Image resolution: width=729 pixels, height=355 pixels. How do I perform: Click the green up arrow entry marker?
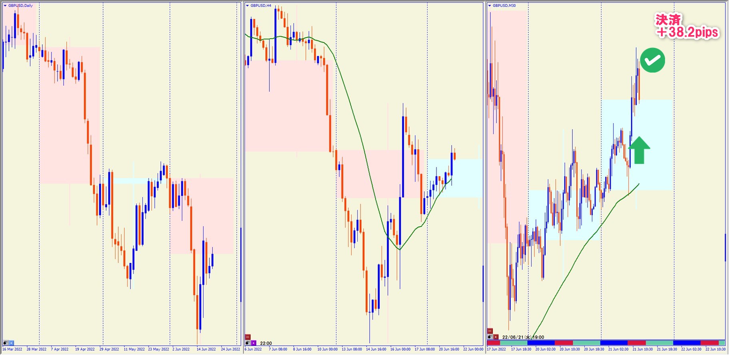click(x=639, y=150)
